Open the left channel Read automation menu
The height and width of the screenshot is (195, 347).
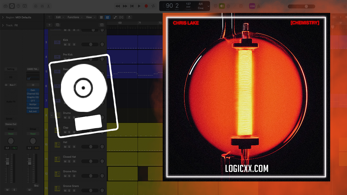coord(11,134)
